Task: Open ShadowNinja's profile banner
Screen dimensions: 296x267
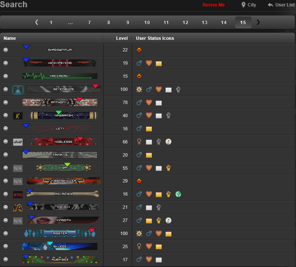Action: click(60, 50)
